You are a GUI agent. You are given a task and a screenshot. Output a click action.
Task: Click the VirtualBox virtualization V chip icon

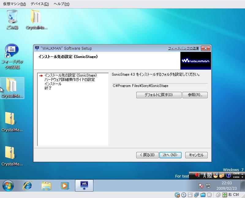tap(209, 195)
